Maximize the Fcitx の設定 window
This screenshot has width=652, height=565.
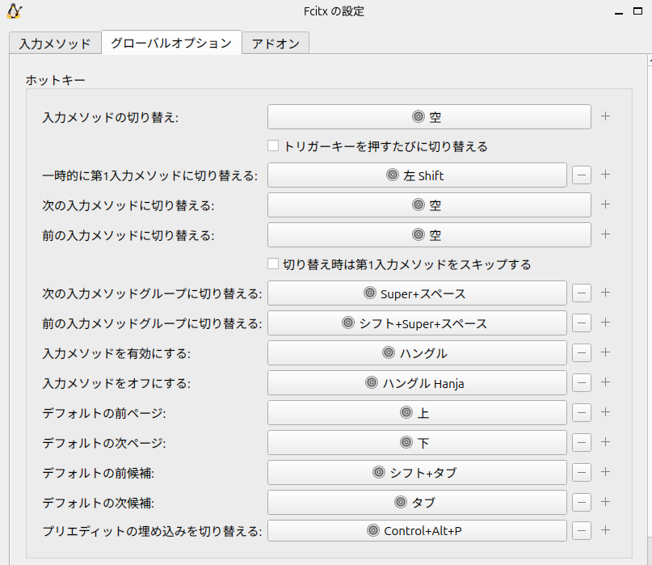pyautogui.click(x=637, y=11)
